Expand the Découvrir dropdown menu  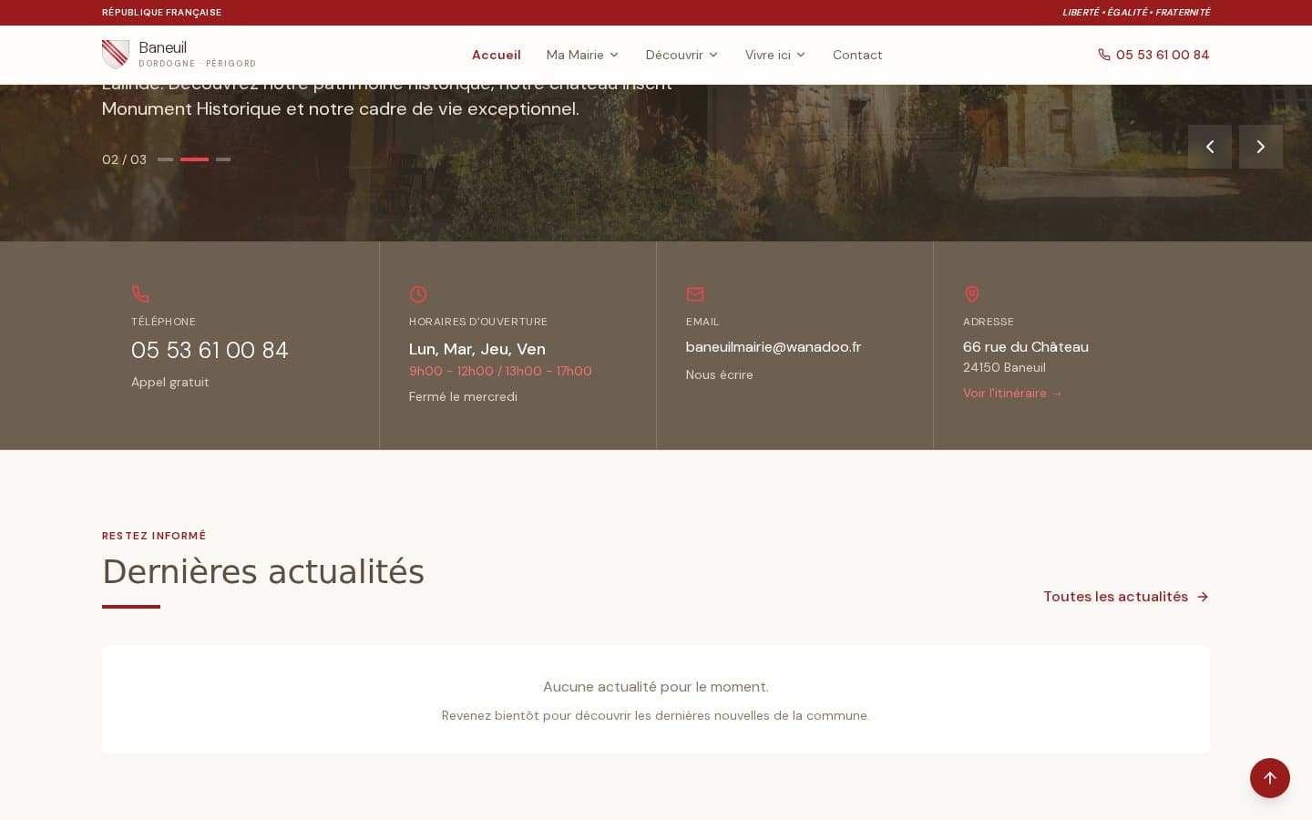pyautogui.click(x=682, y=55)
